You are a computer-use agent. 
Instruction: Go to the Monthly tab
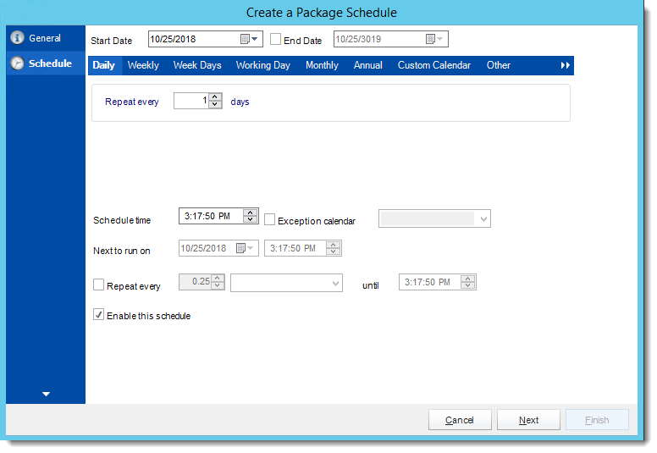point(322,65)
